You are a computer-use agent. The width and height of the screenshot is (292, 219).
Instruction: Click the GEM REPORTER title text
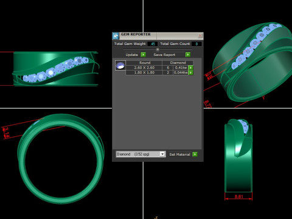coord(136,34)
